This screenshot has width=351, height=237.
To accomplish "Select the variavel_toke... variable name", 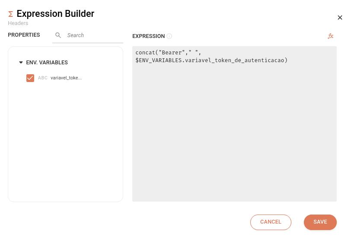I will click(66, 78).
